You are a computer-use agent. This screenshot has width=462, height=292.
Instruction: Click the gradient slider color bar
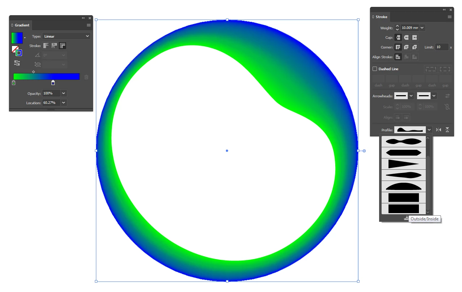pos(46,76)
